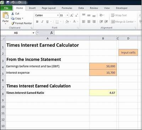This screenshot has width=142, height=130.
Task: Click the green File button
Action: [x=6, y=8]
